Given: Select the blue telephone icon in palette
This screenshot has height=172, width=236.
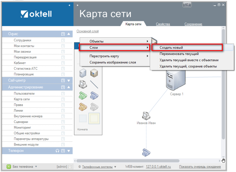Looking at the screenshot, I should [x=94, y=95].
